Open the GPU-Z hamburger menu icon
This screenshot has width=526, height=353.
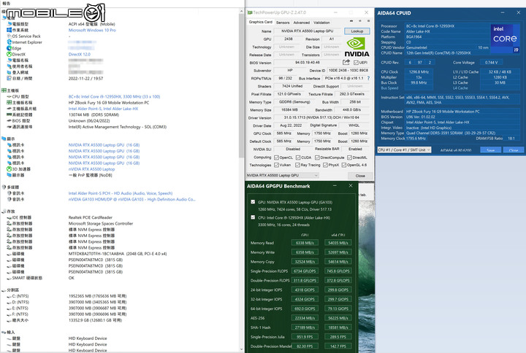368,21
